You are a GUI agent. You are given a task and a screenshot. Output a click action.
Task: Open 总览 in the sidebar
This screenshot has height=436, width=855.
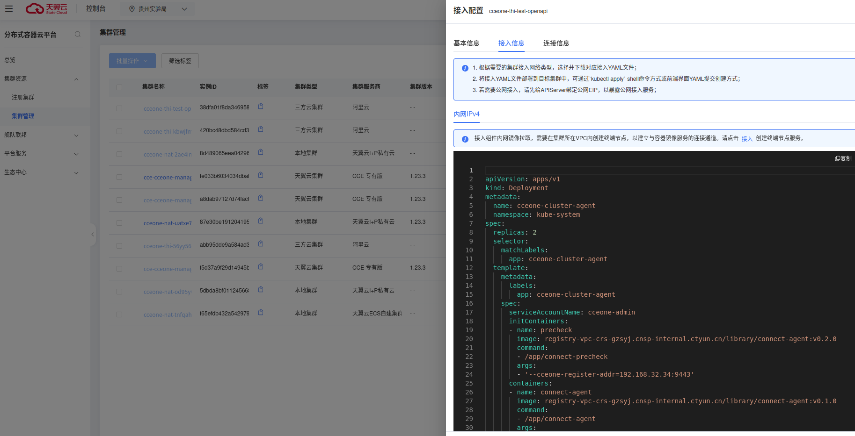tap(10, 60)
